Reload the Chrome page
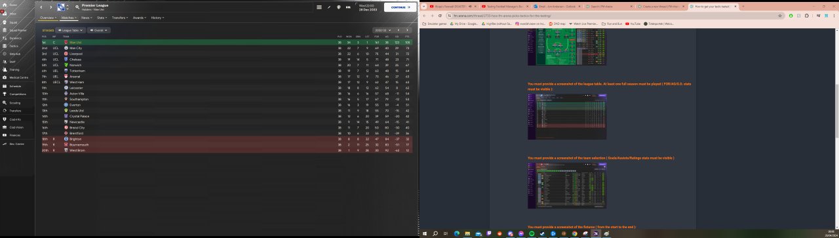This screenshot has width=839, height=238. (439, 15)
